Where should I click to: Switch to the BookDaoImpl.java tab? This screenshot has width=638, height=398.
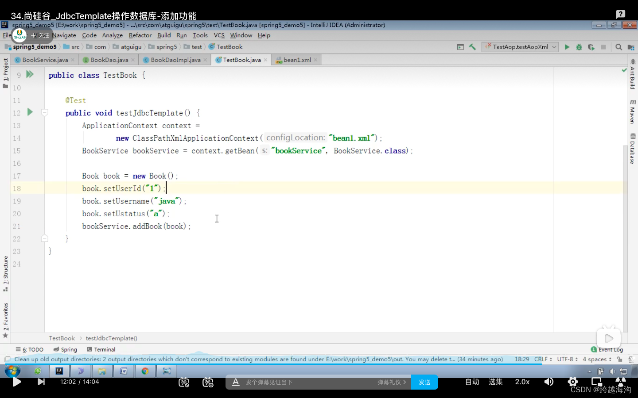click(175, 60)
